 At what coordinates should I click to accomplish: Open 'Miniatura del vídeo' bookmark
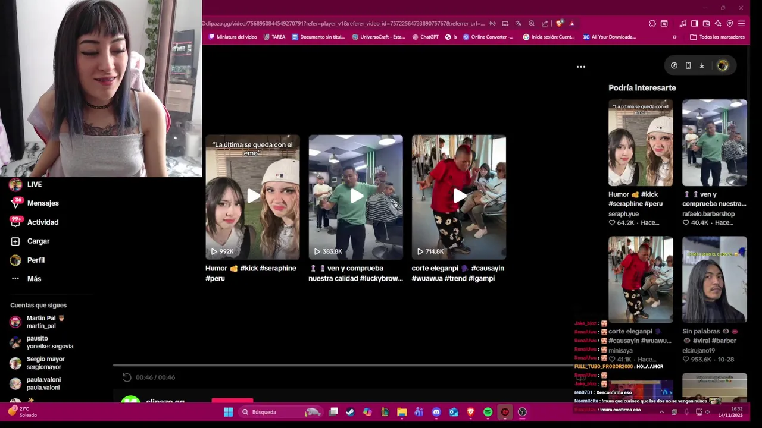point(233,37)
